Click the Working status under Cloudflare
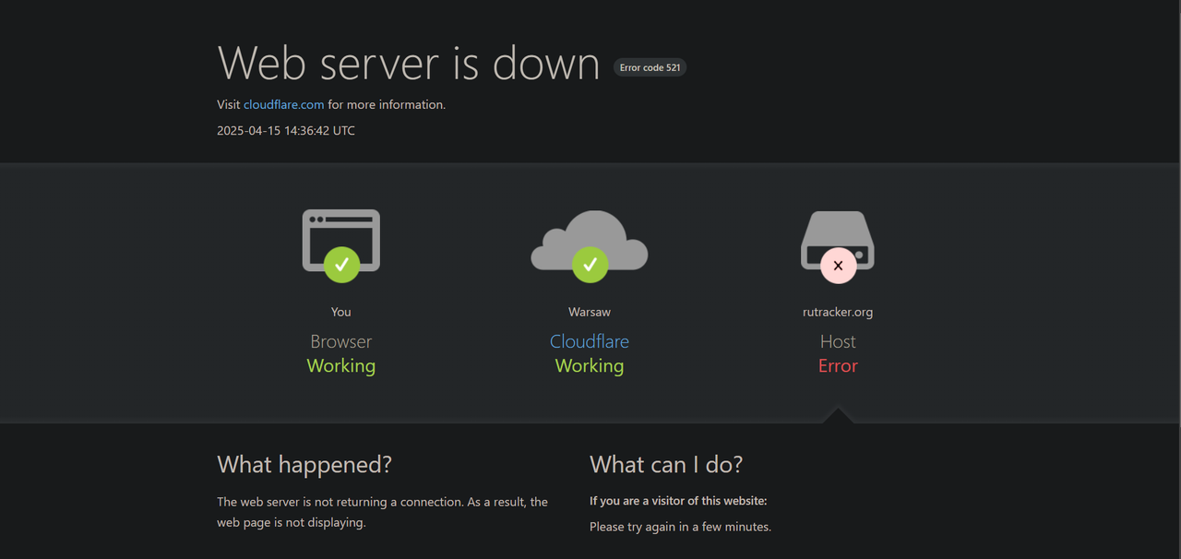 [x=590, y=365]
